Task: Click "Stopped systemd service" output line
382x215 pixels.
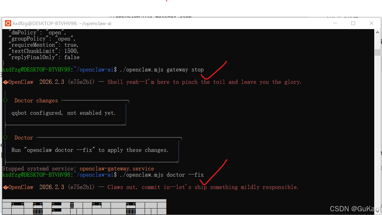Action: [78, 169]
